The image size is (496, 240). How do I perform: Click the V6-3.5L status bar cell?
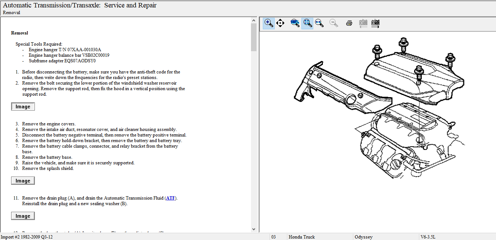(x=457, y=237)
